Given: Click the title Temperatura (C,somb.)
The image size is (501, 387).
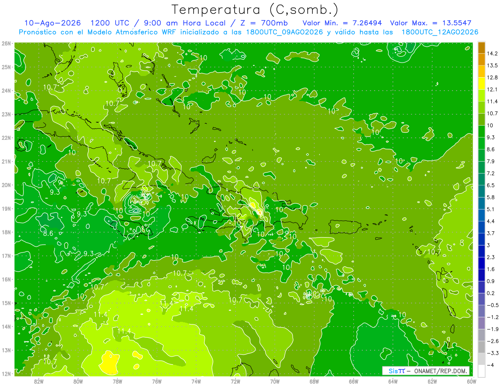Looking at the screenshot, I should pyautogui.click(x=255, y=10).
